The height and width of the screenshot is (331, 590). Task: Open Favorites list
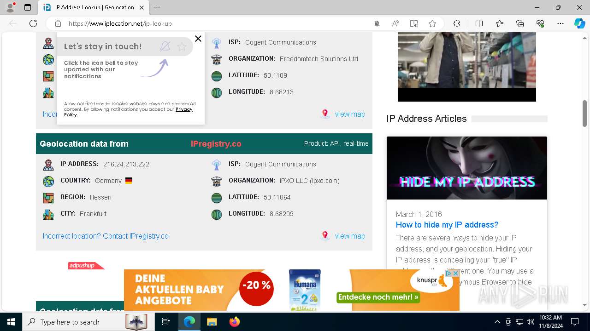500,23
